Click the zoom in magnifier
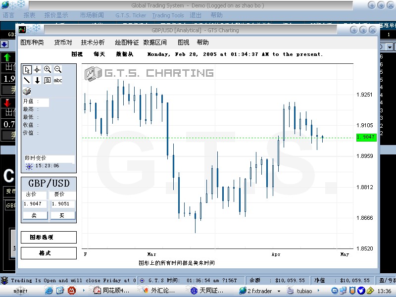 47,69
